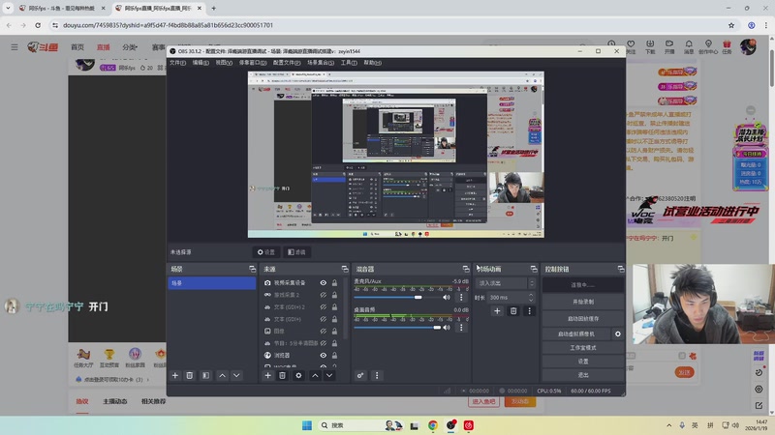Screen dimensions: 775x435
Task: Delete the selected source with trash icon
Action: 283,375
